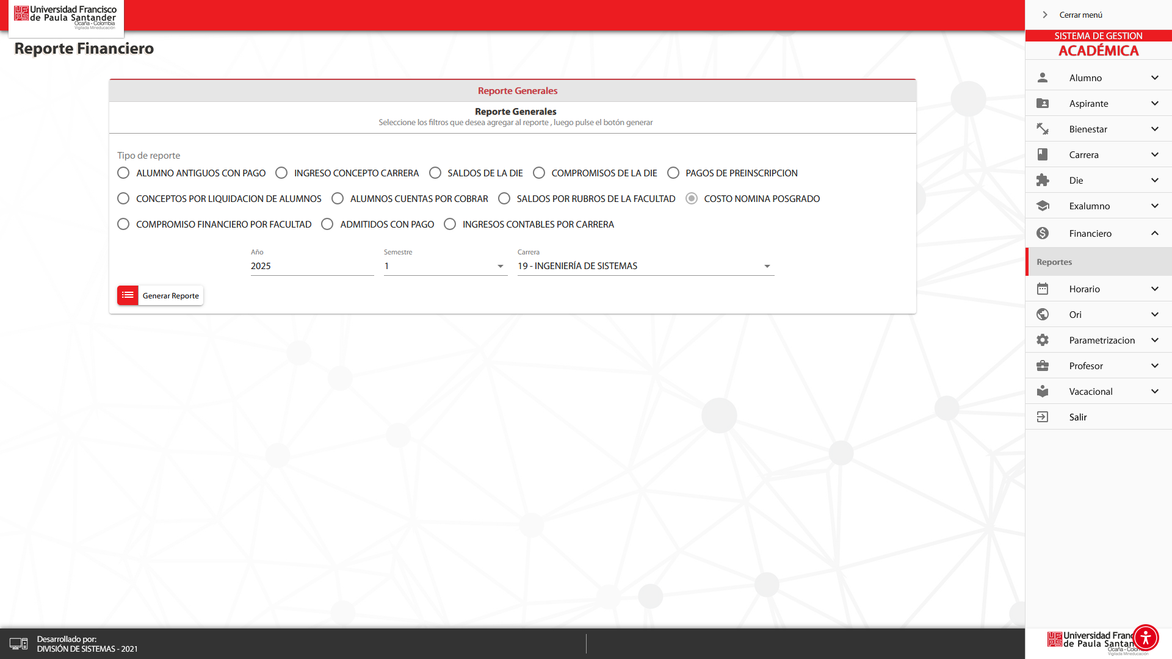
Task: Click the Parametrizacion gear icon
Action: pyautogui.click(x=1043, y=340)
